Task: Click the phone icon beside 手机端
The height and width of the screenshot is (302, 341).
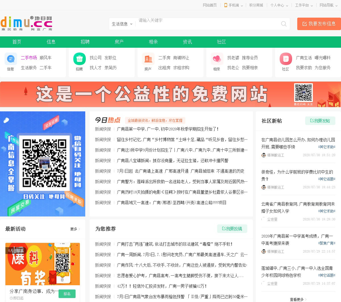Action: coord(226,5)
